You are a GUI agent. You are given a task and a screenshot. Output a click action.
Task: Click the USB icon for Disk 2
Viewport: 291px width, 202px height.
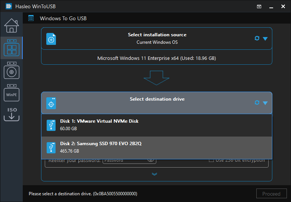pos(51,148)
